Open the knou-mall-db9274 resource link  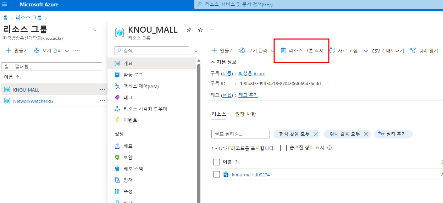pos(251,175)
